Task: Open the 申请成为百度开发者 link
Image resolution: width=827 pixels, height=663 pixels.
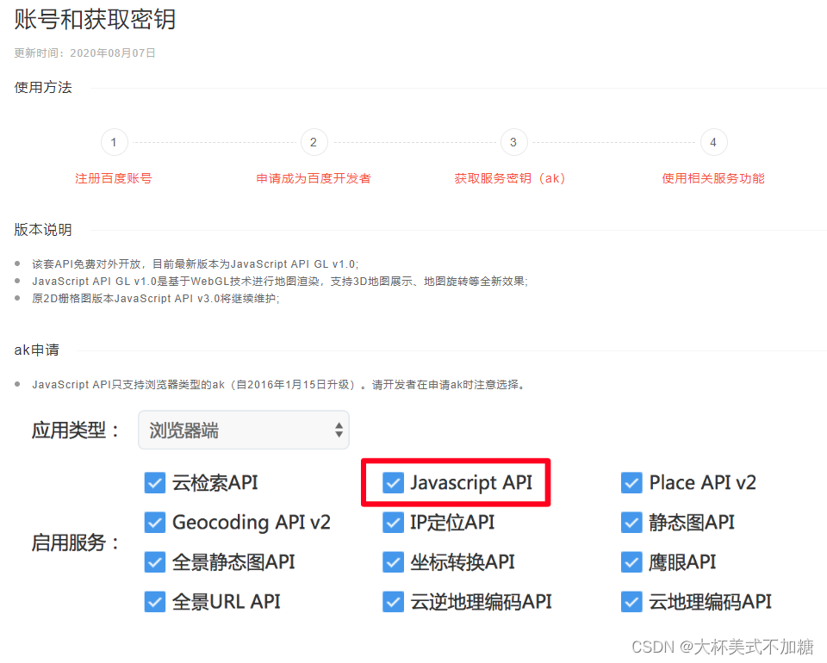Action: pyautogui.click(x=314, y=178)
